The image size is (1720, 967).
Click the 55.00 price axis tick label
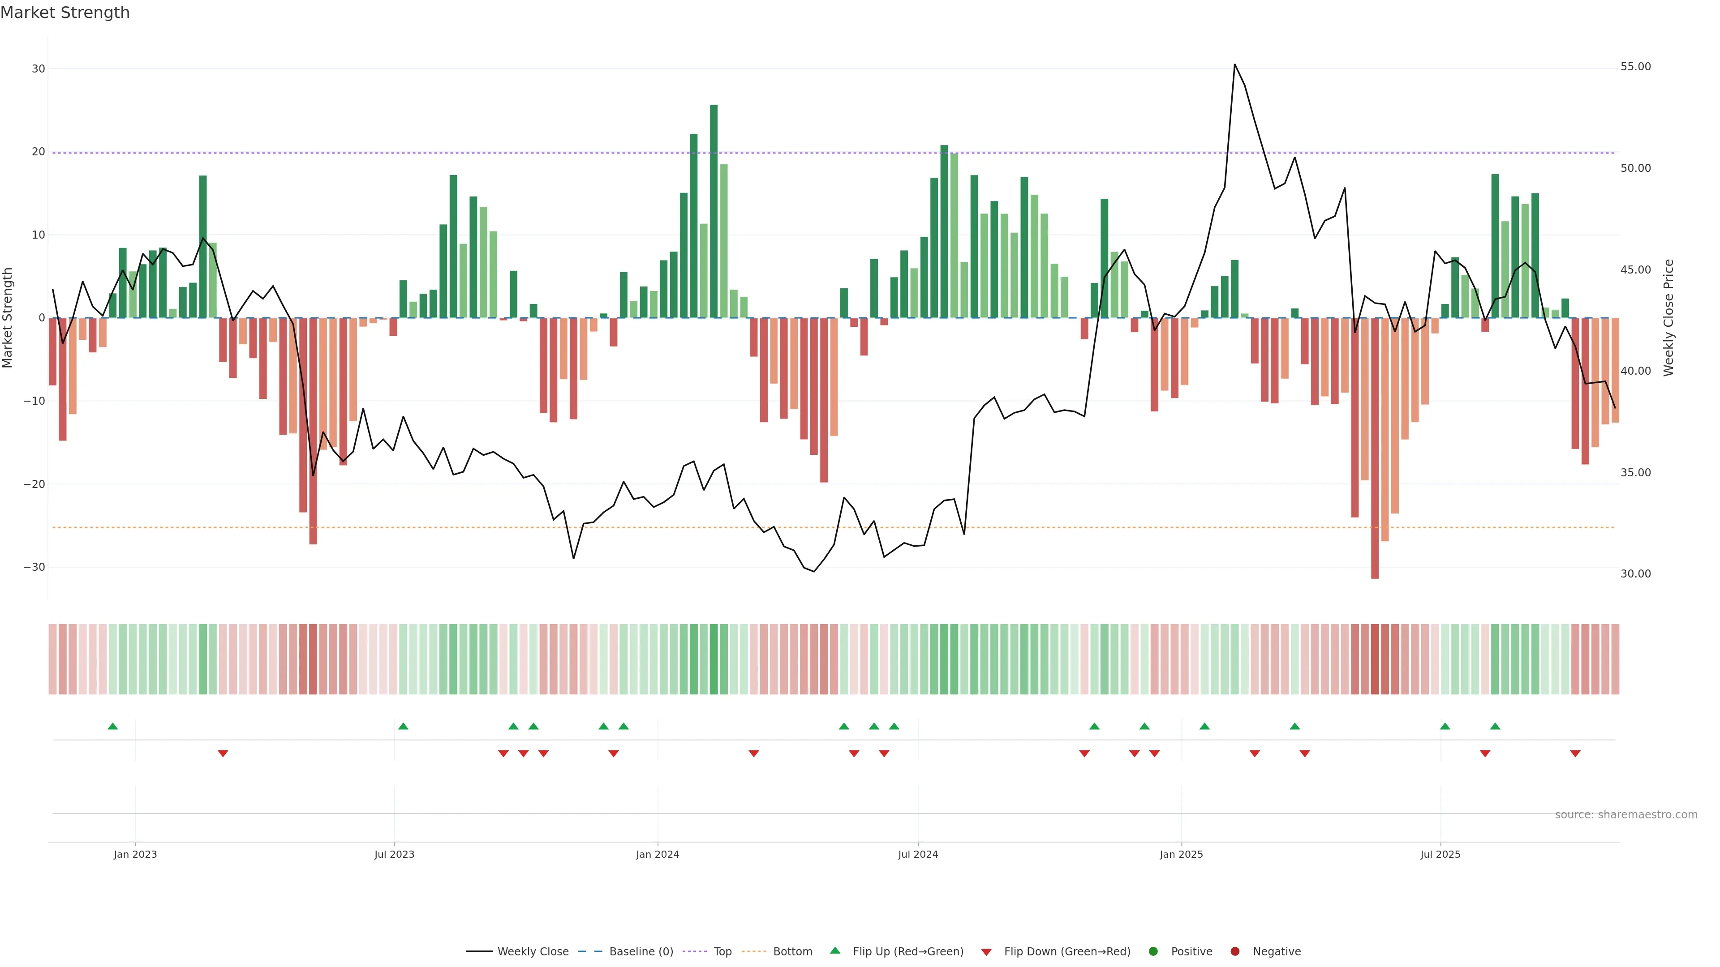(1635, 67)
